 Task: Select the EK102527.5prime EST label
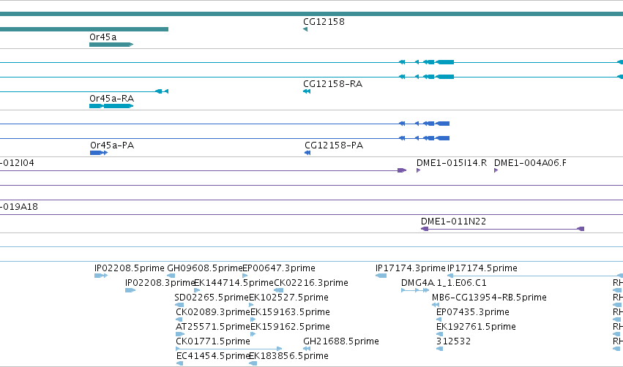[288, 298]
